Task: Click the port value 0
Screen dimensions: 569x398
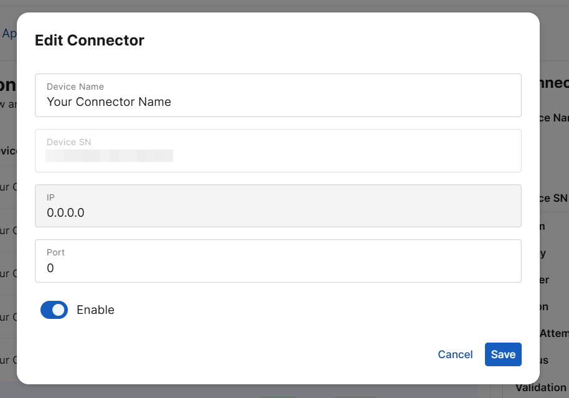Action: [x=50, y=268]
